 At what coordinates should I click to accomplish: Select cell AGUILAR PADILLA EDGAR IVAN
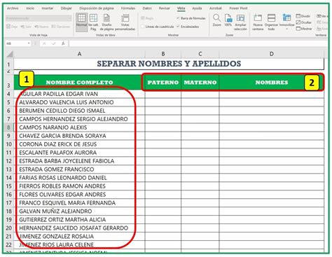tap(79, 94)
